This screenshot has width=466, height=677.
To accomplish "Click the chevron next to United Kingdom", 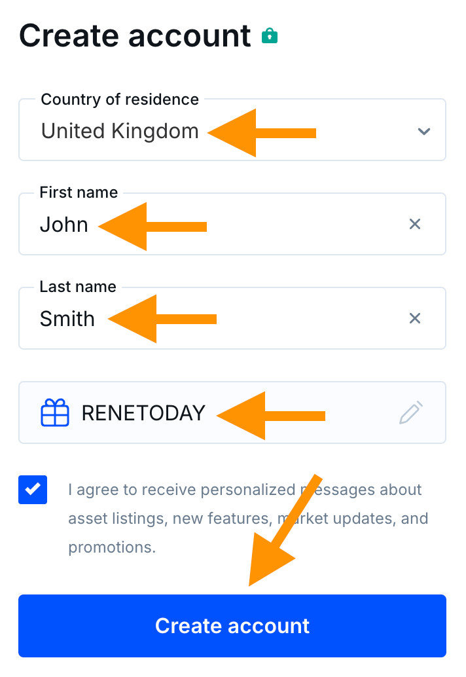I will [x=423, y=131].
